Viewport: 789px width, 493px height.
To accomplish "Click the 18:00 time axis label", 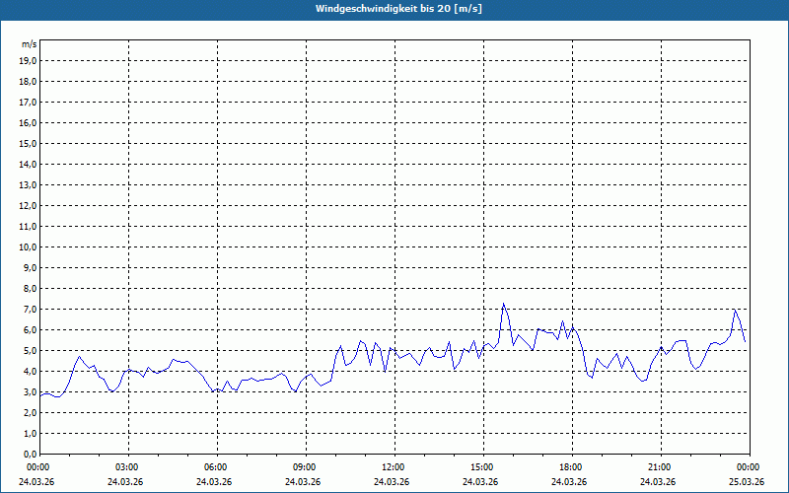I will pyautogui.click(x=570, y=467).
